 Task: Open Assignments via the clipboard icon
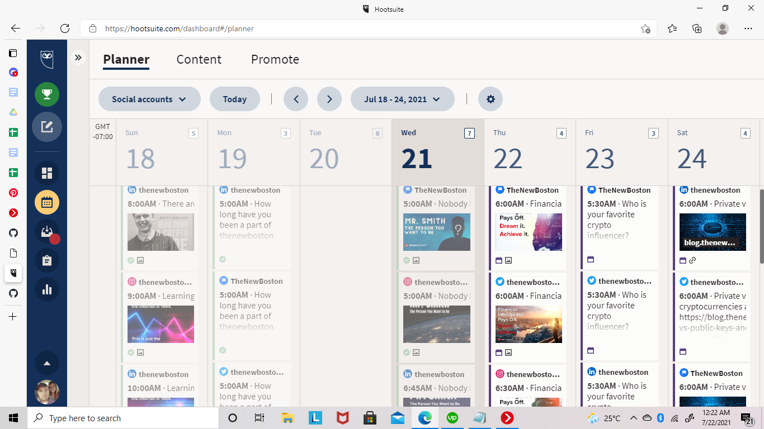47,260
